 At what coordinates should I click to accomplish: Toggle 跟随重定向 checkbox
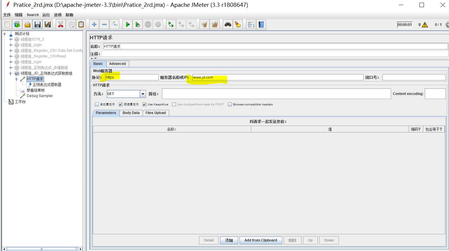(x=121, y=104)
